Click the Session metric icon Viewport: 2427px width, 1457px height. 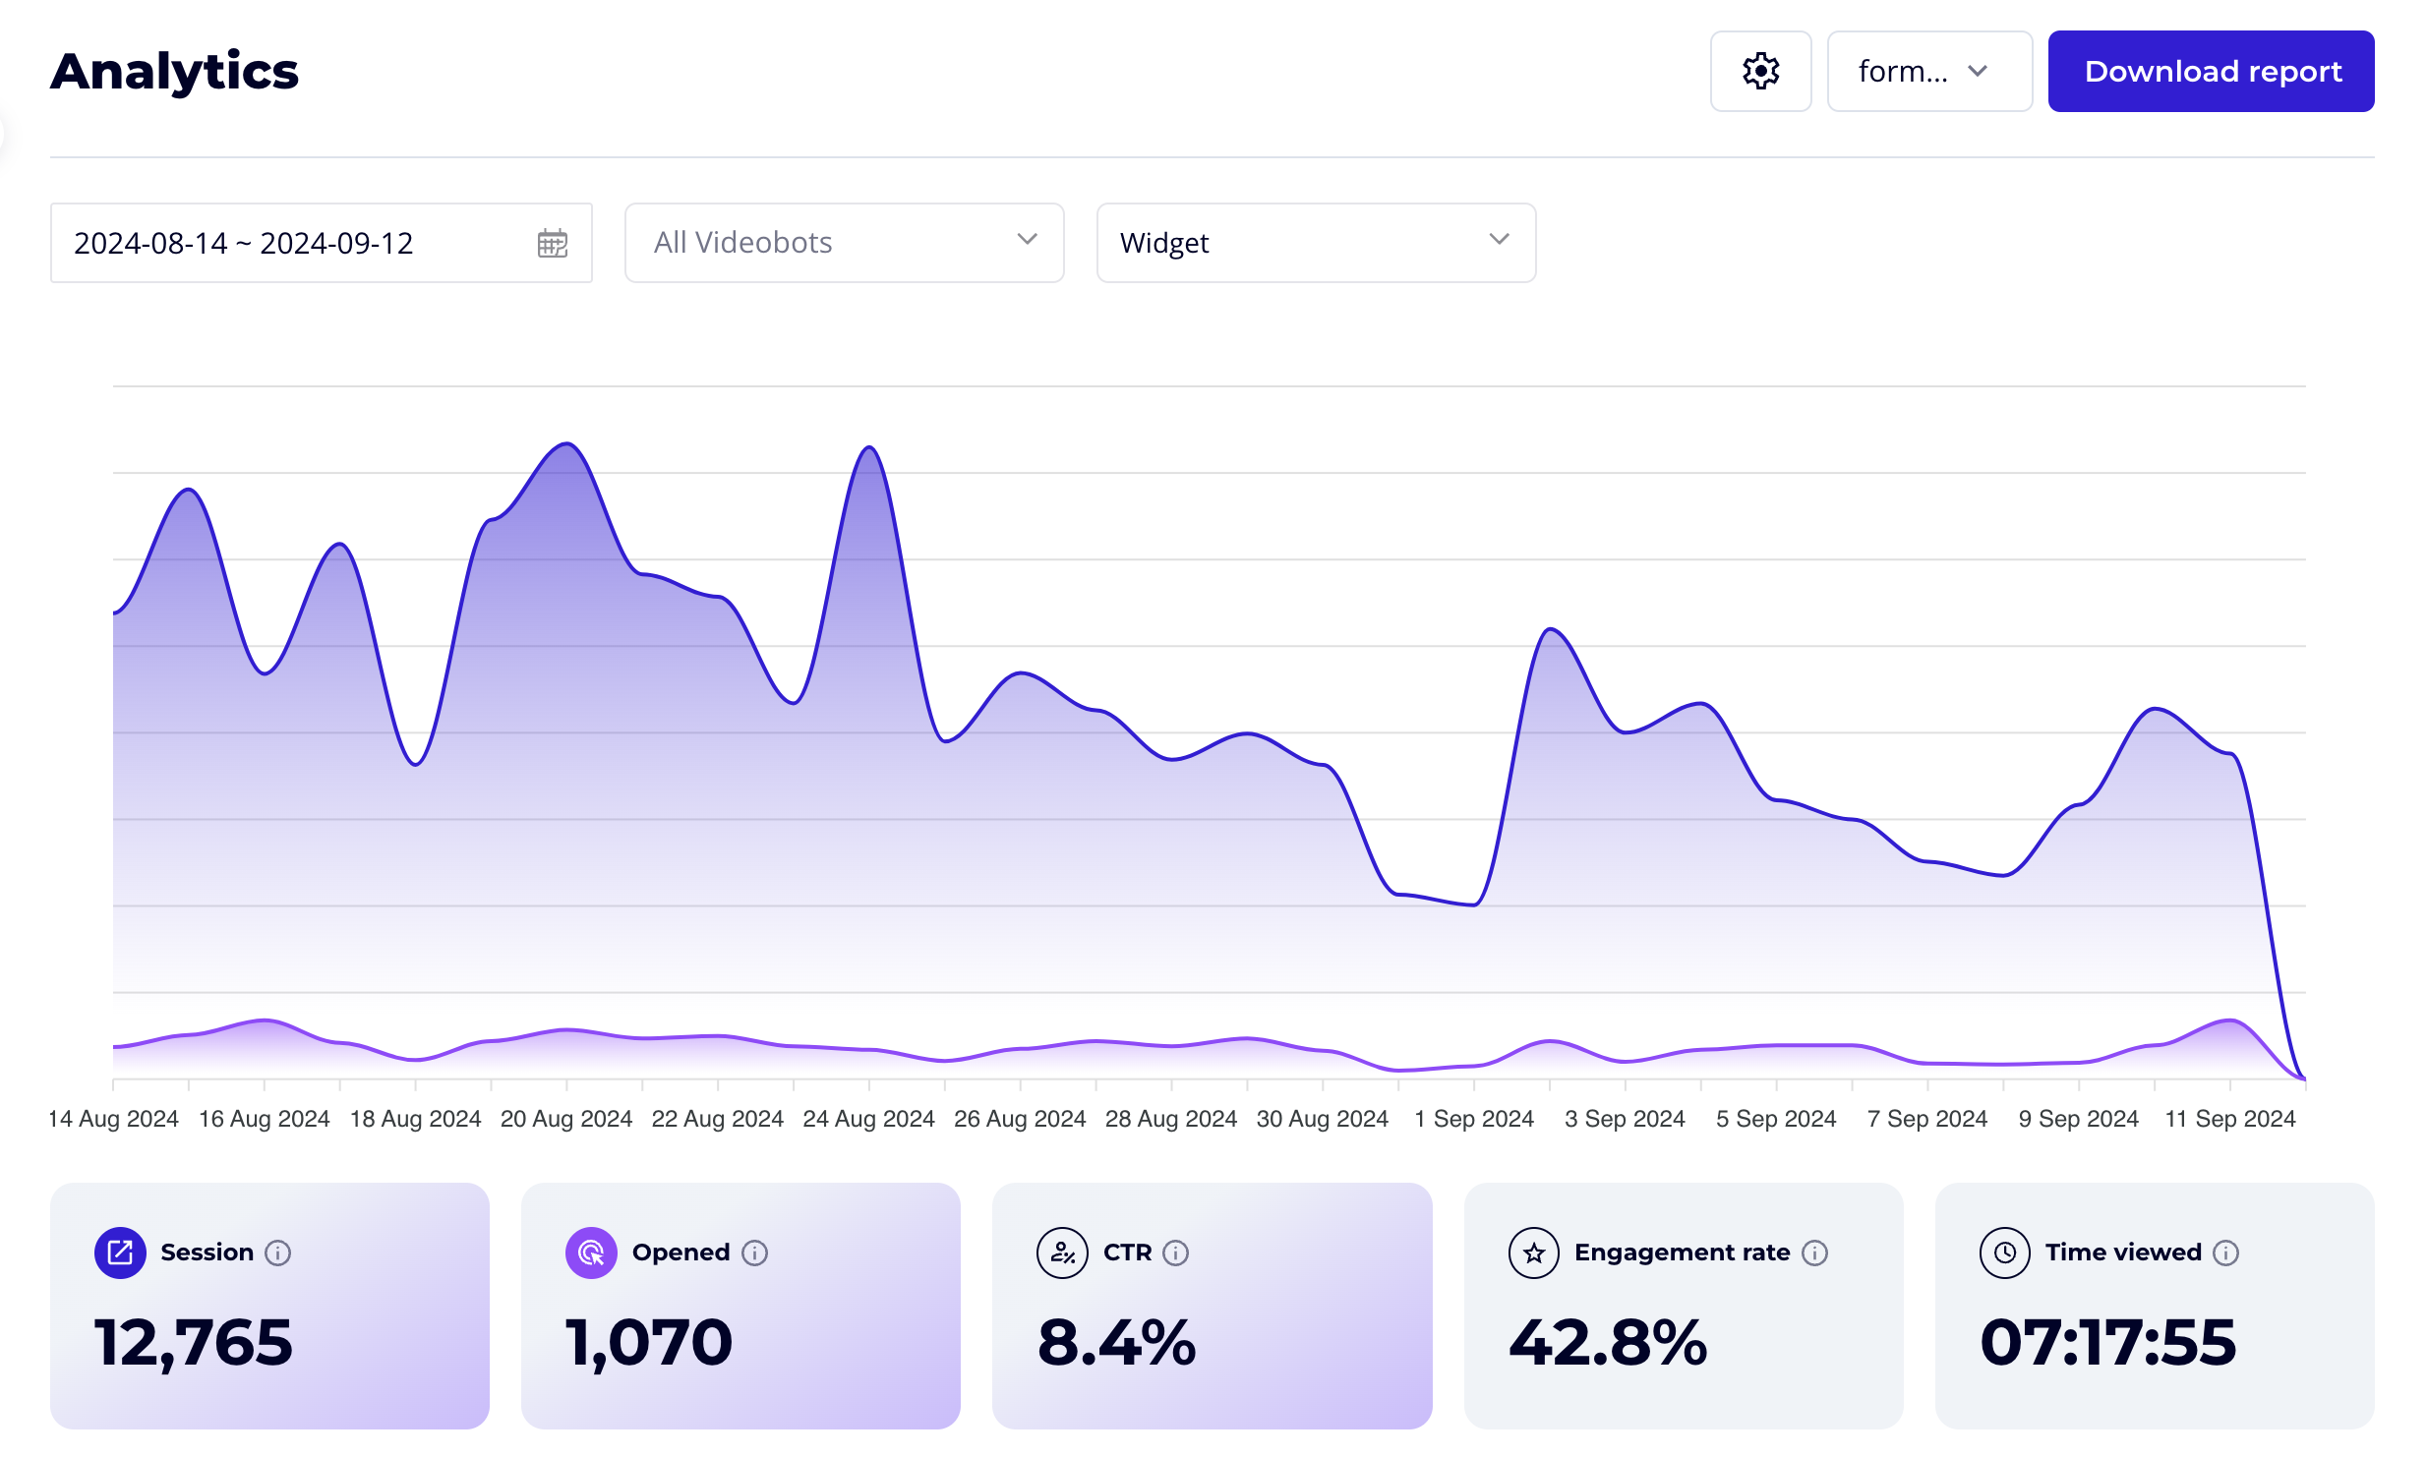click(120, 1252)
